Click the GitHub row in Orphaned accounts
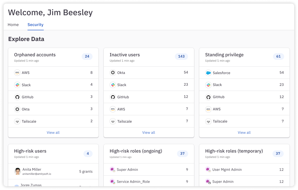Screen dimensions: 298x190 53,97
